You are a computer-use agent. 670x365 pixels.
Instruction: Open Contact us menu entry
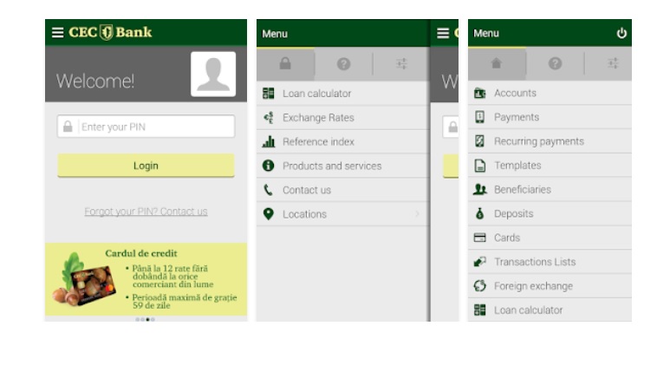342,190
